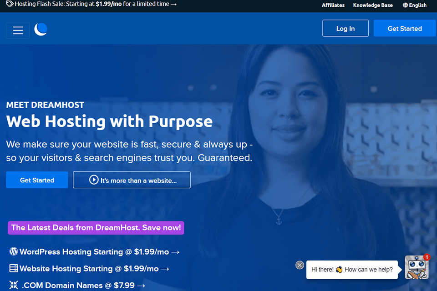Click the domain icon beside .COM Domain Names
Image resolution: width=437 pixels, height=291 pixels.
click(x=13, y=285)
